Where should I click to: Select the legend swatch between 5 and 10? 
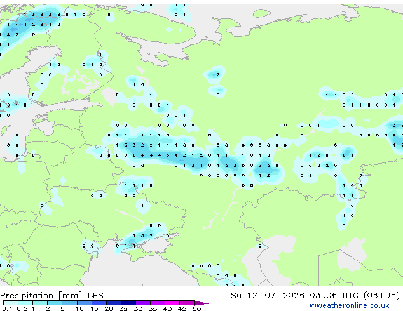click(x=69, y=303)
